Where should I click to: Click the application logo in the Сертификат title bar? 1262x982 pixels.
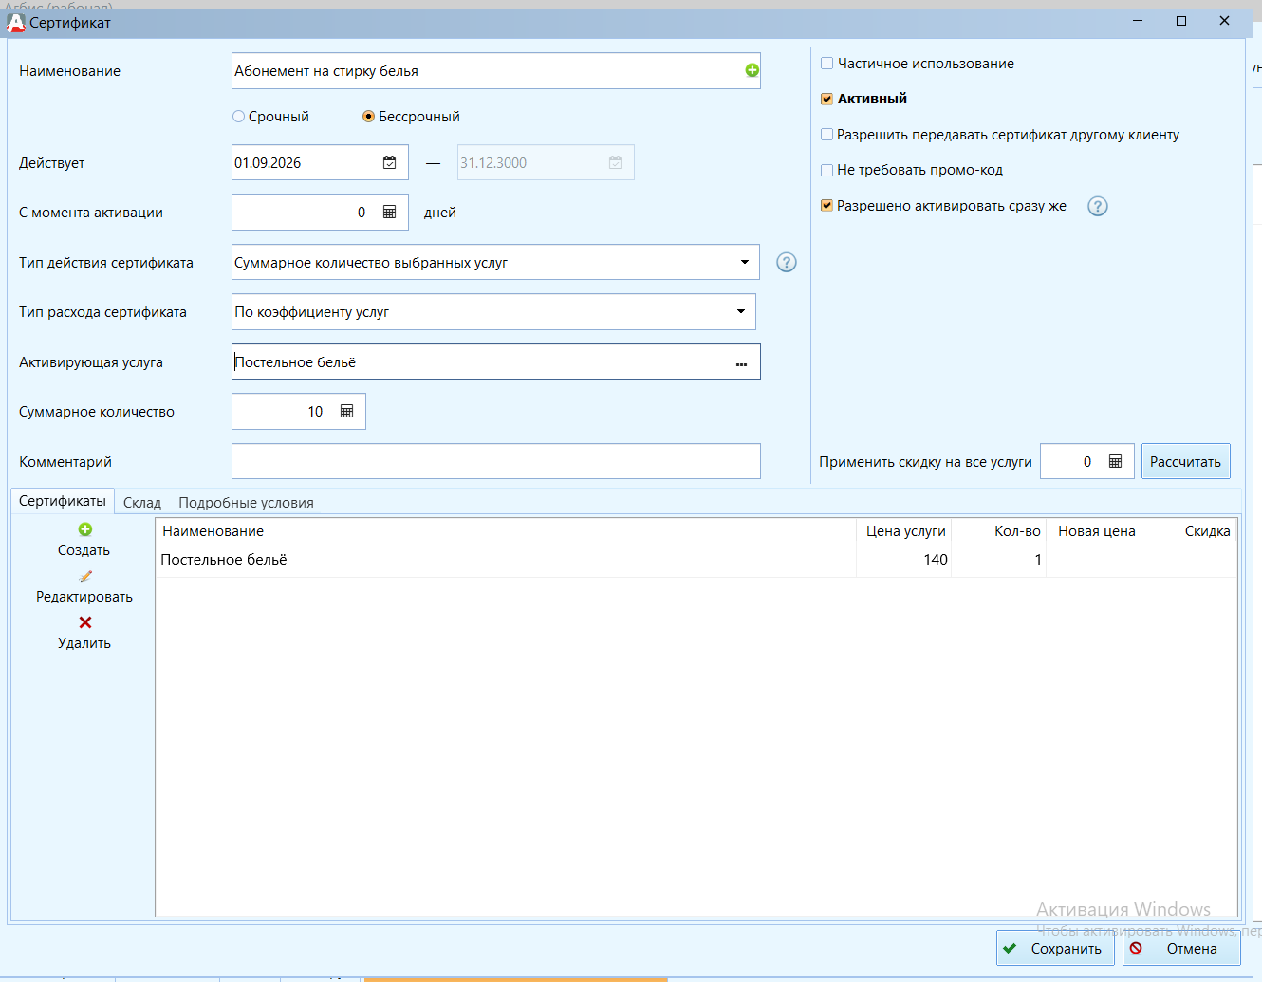coord(16,22)
